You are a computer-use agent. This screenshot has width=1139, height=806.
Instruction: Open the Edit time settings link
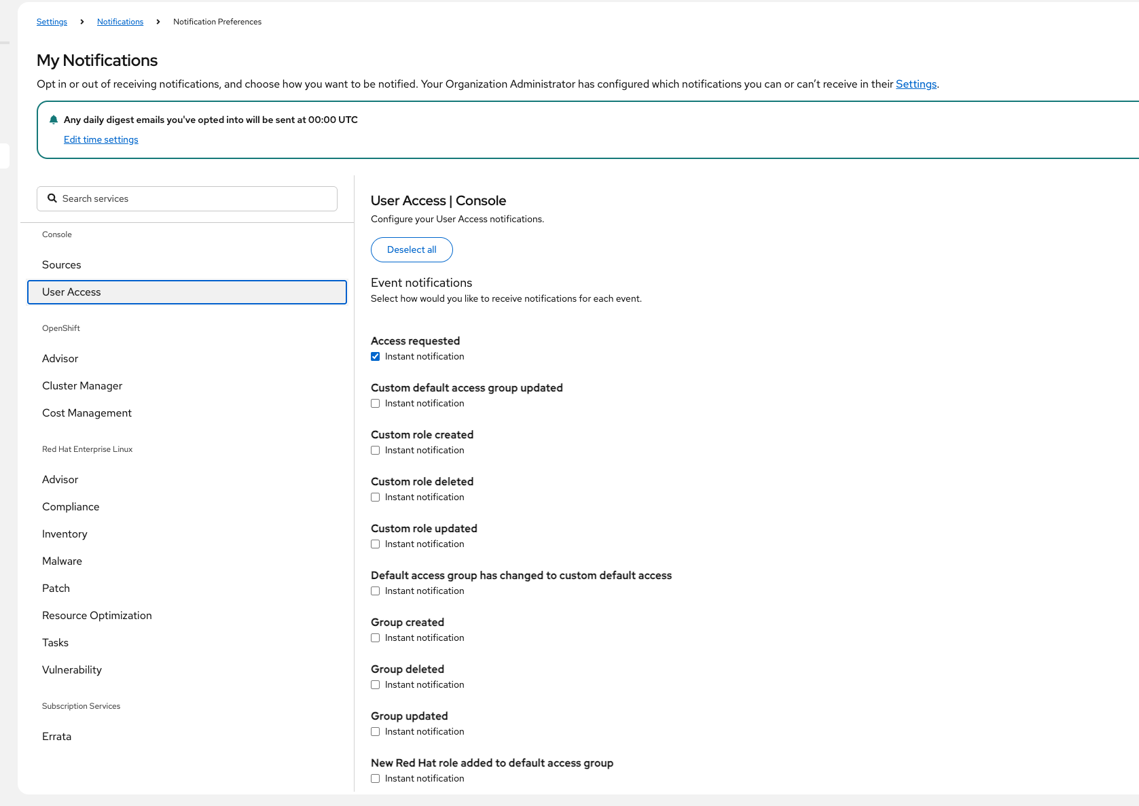tap(101, 139)
